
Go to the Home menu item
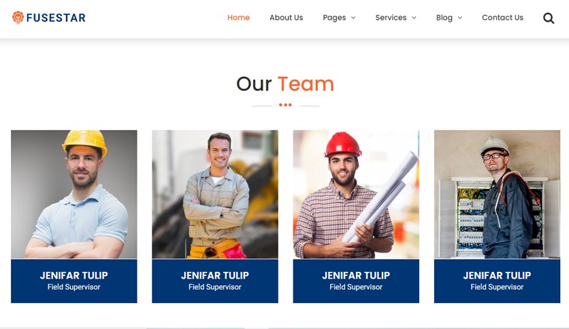point(238,18)
